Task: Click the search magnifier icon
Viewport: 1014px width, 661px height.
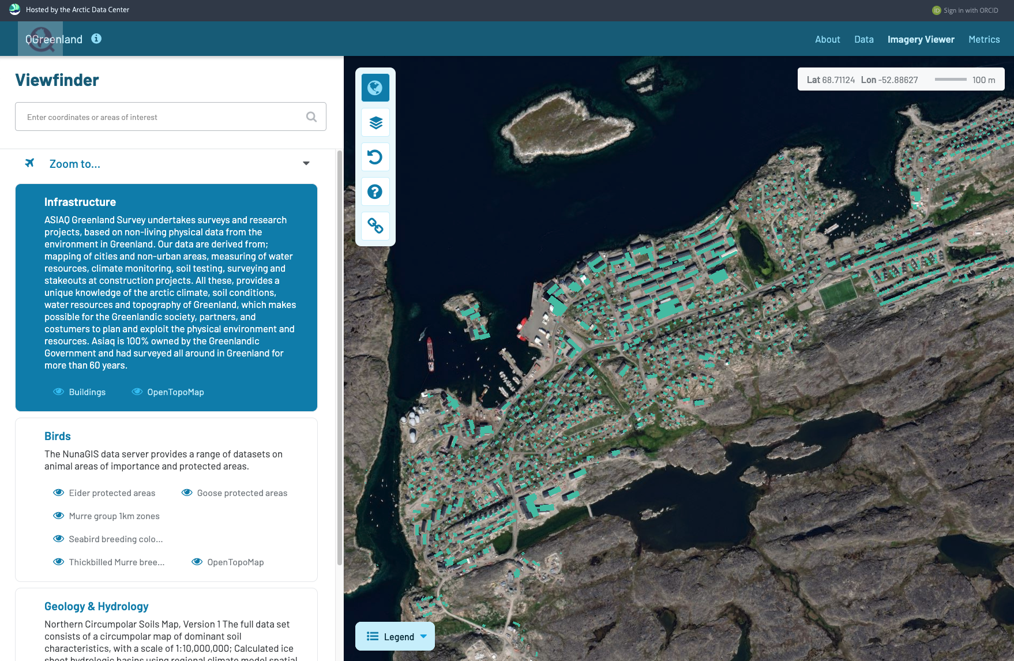Action: tap(311, 117)
